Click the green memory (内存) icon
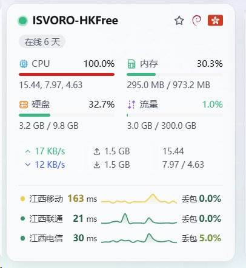The height and width of the screenshot is (268, 246). [131, 64]
